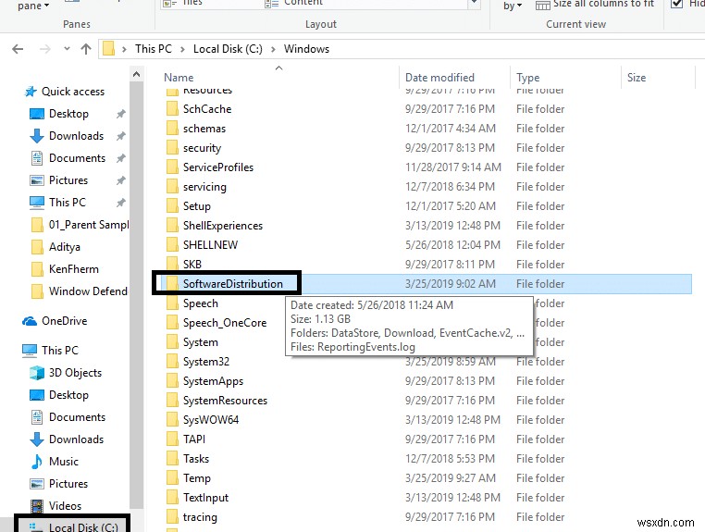Sort by Name column header
Image resolution: width=705 pixels, height=532 pixels.
(x=179, y=78)
